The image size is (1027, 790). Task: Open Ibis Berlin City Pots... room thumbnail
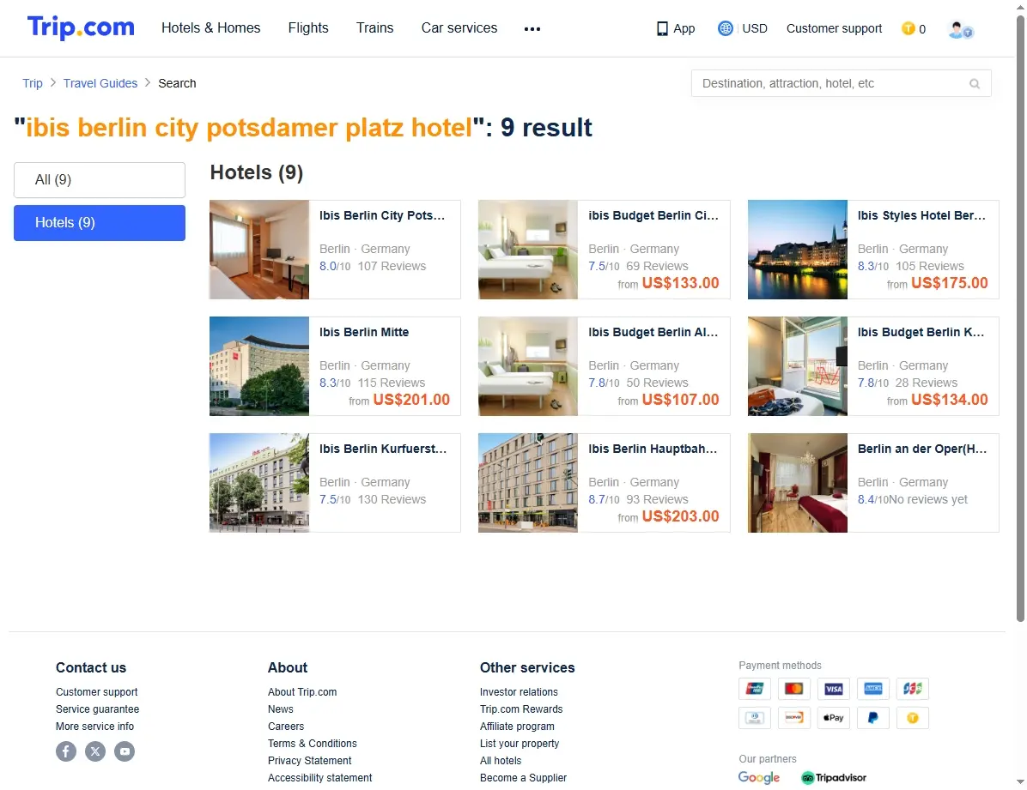(259, 250)
